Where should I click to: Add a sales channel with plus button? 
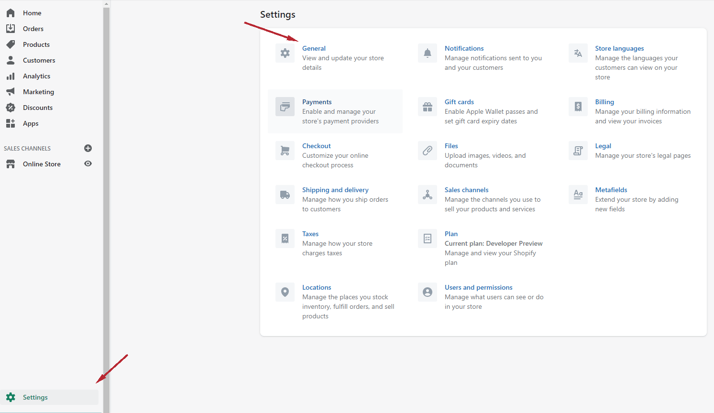(88, 148)
